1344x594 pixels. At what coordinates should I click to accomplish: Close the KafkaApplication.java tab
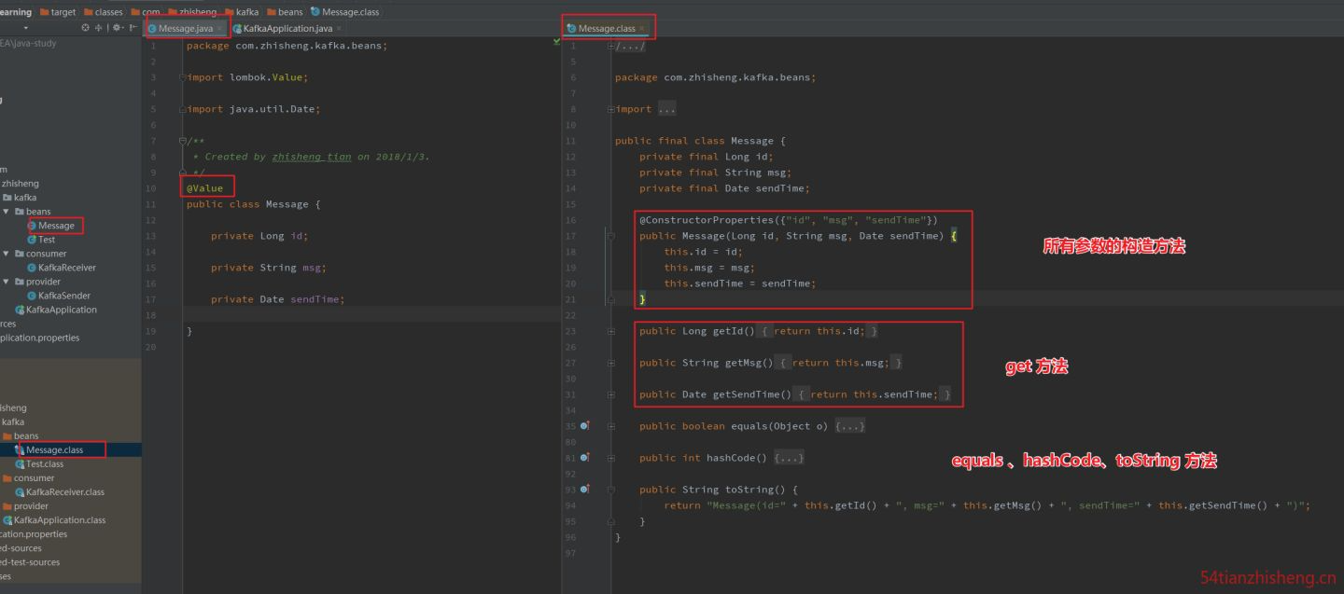point(339,29)
